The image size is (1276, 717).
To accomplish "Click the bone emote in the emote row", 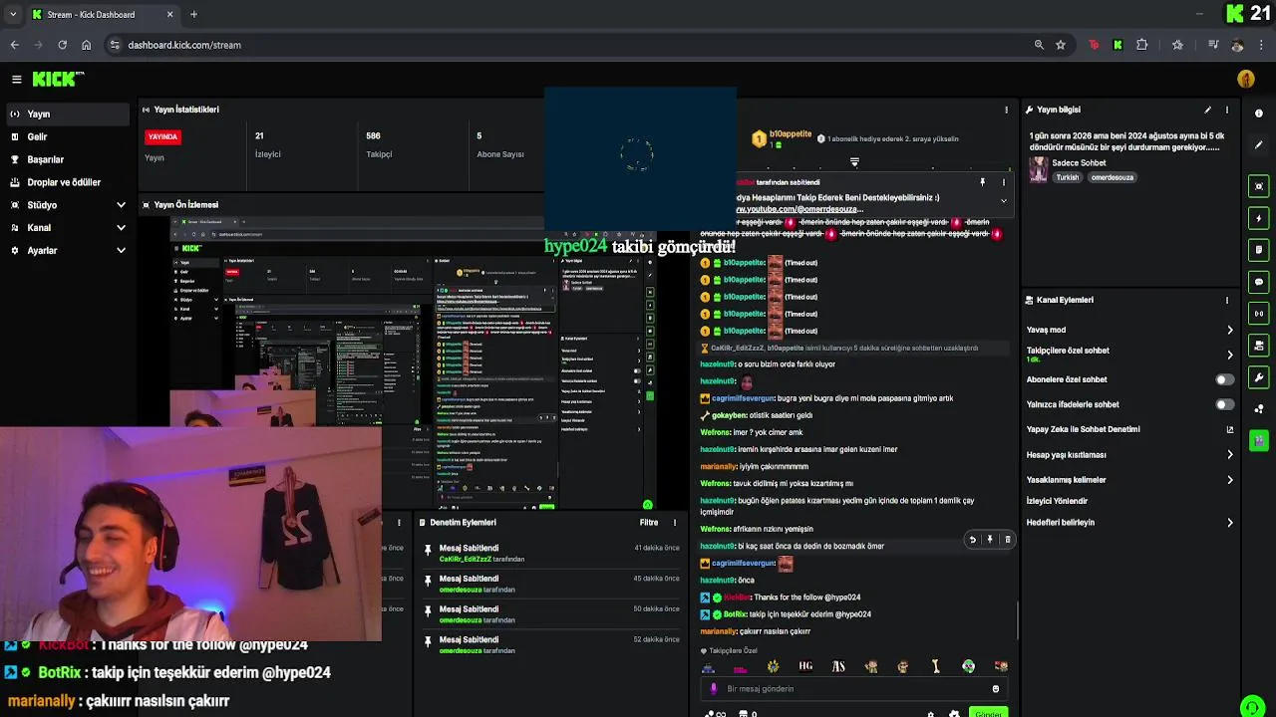I will click(x=935, y=666).
